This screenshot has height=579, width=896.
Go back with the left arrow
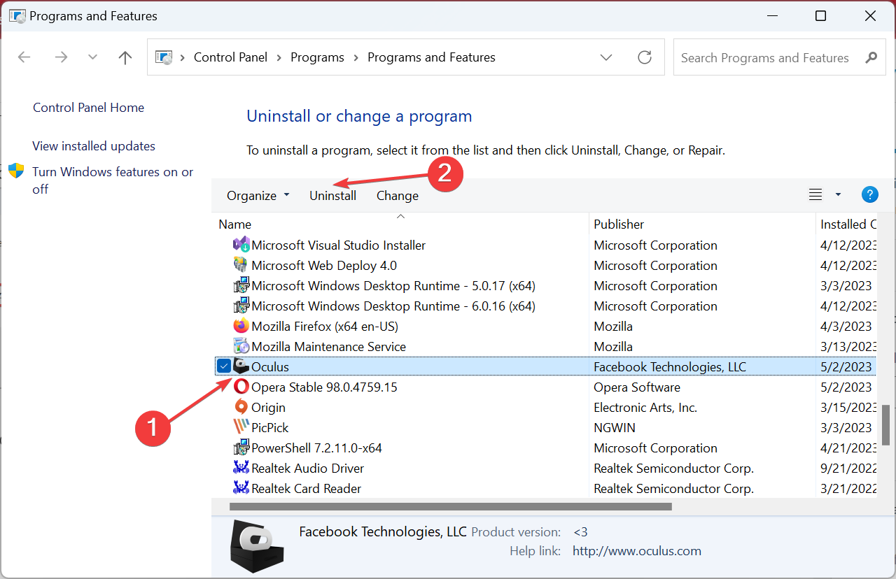[24, 57]
